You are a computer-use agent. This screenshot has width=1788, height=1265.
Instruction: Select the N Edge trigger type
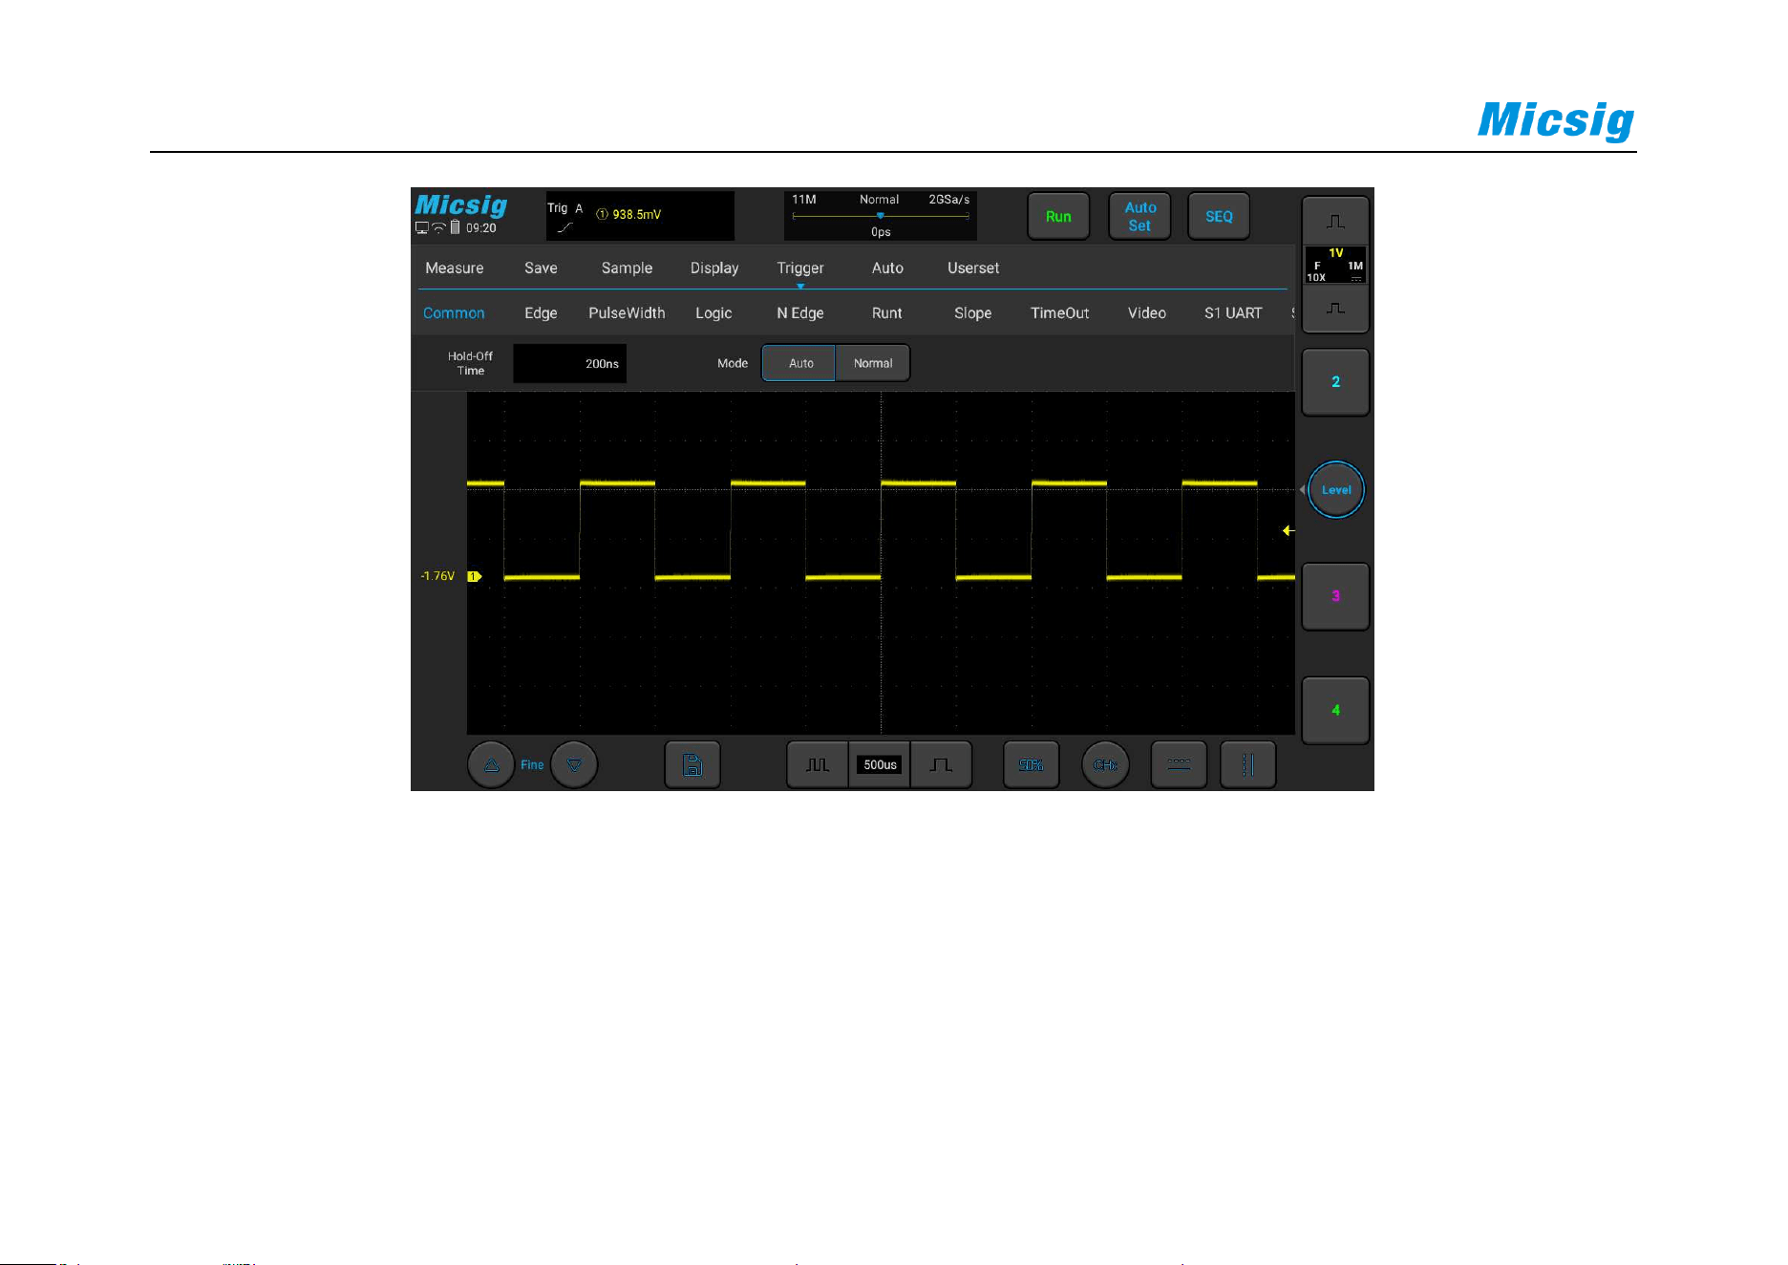(x=800, y=313)
